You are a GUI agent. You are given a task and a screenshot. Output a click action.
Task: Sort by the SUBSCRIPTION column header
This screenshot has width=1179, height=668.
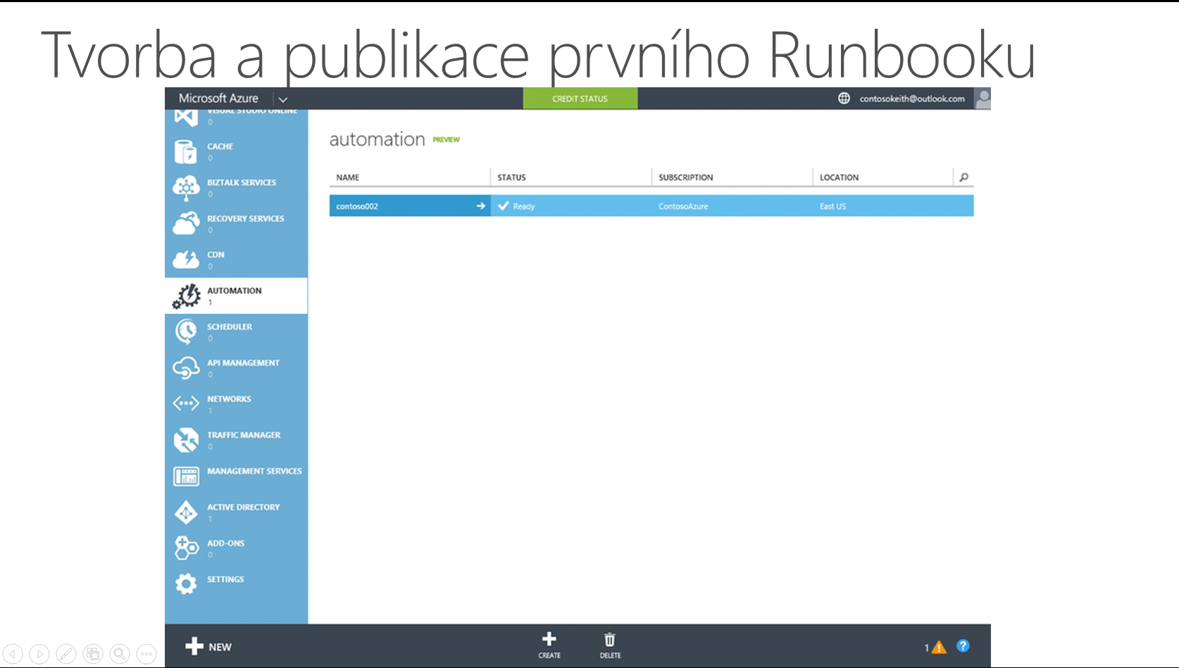[686, 177]
